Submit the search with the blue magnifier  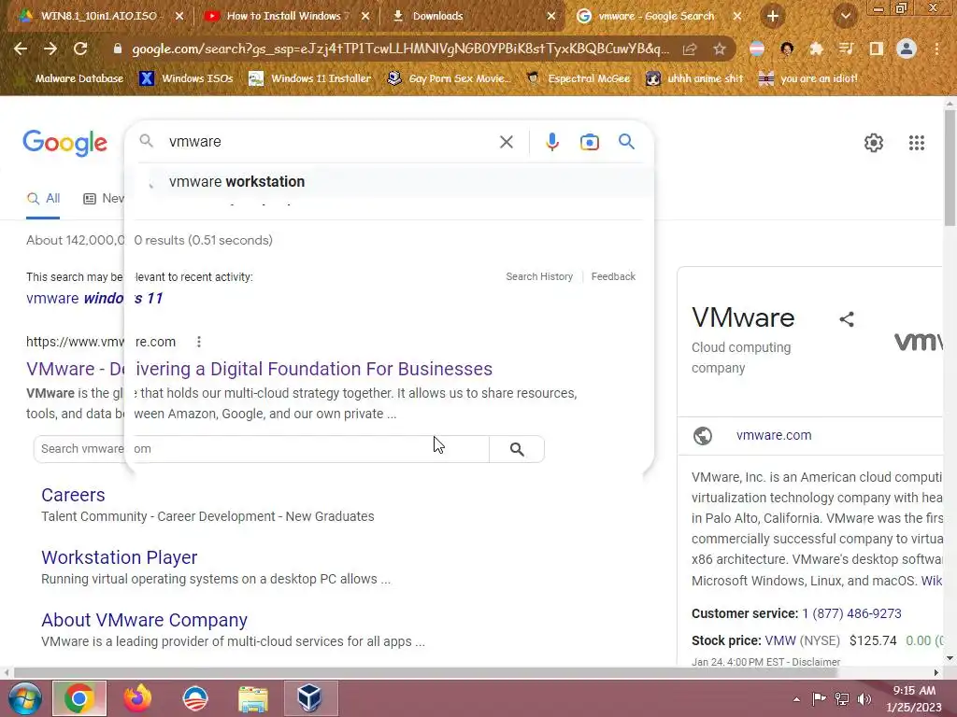point(626,142)
